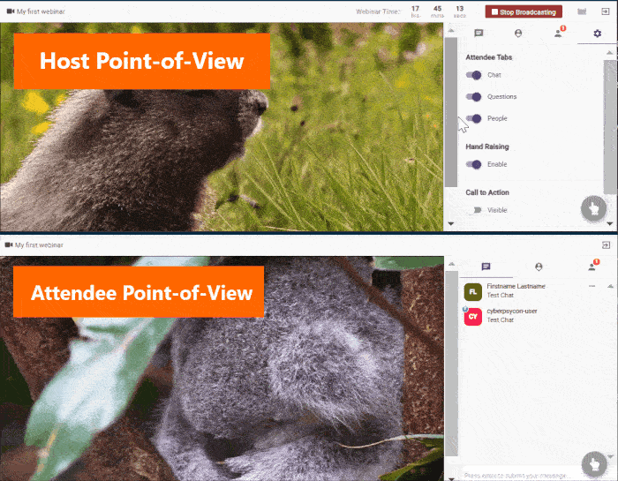Click exit icon in host top bar
618x481 pixels.
(606, 11)
